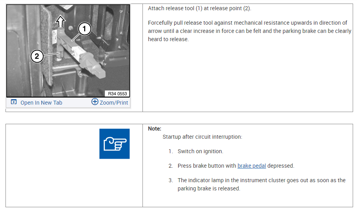Click 'Startup after circuit interruption:' text
This screenshot has height=210, width=357.
click(x=202, y=137)
